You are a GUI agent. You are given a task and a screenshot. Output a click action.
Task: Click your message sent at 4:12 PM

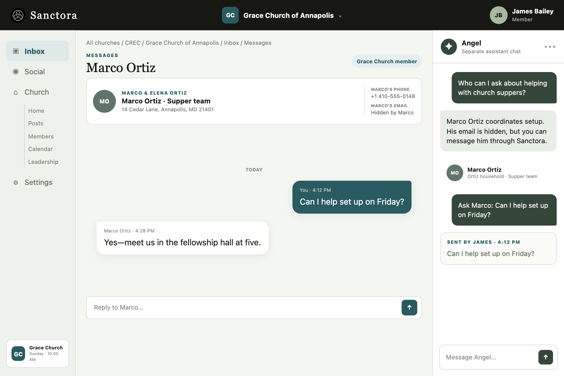coord(352,197)
